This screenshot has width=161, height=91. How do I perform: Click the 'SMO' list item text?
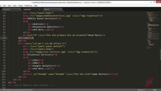(x=35, y=63)
